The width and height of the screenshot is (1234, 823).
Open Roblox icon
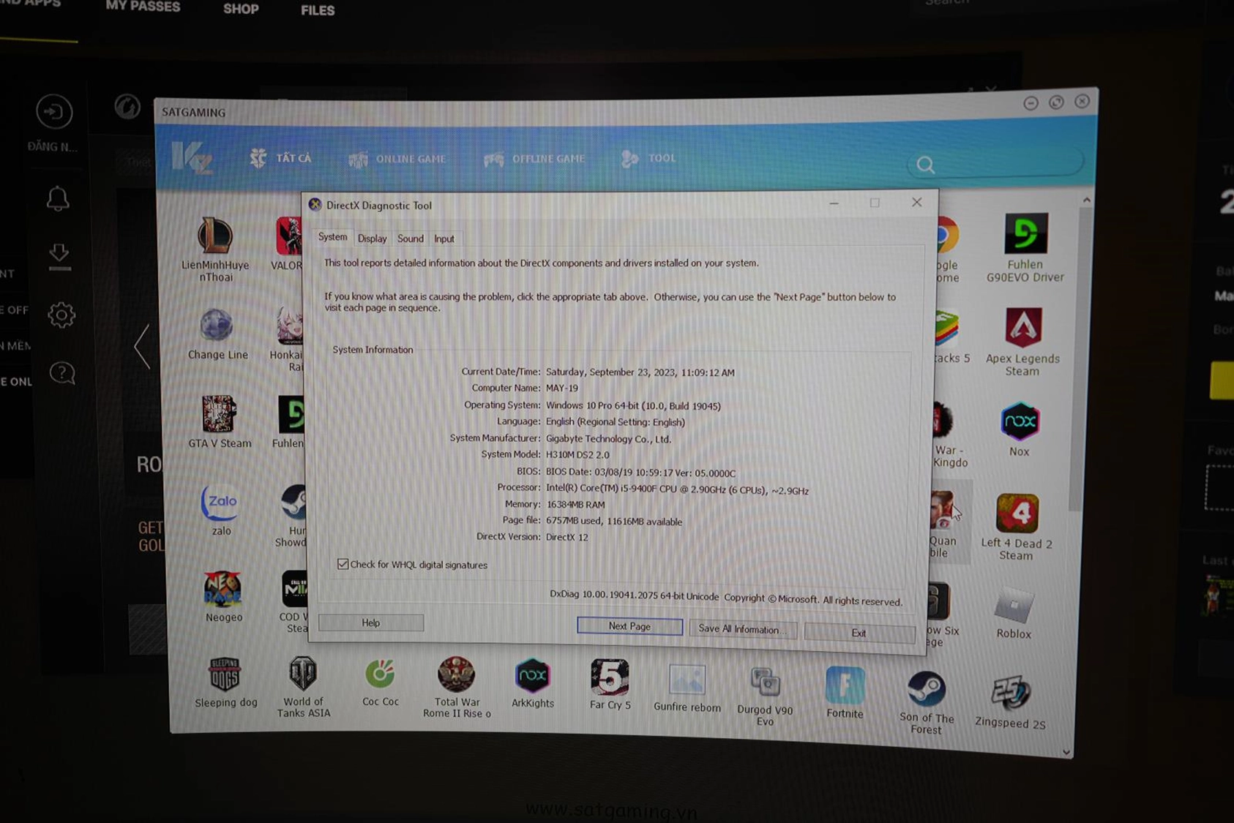pyautogui.click(x=1014, y=605)
